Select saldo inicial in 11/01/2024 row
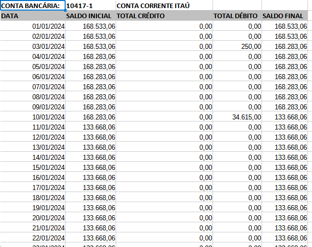This screenshot has width=312, height=247. pyautogui.click(x=90, y=127)
